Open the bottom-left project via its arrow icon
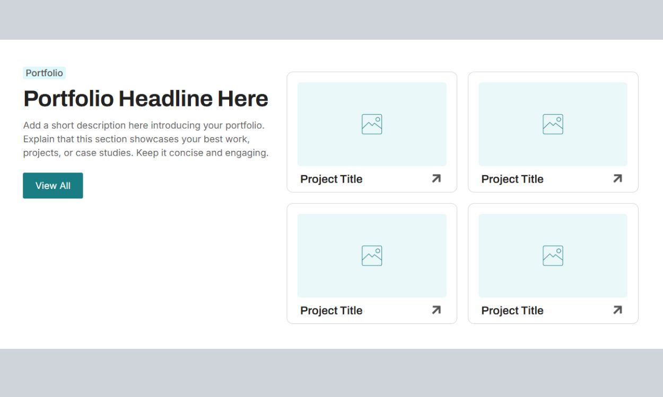This screenshot has width=663, height=397. pyautogui.click(x=436, y=310)
